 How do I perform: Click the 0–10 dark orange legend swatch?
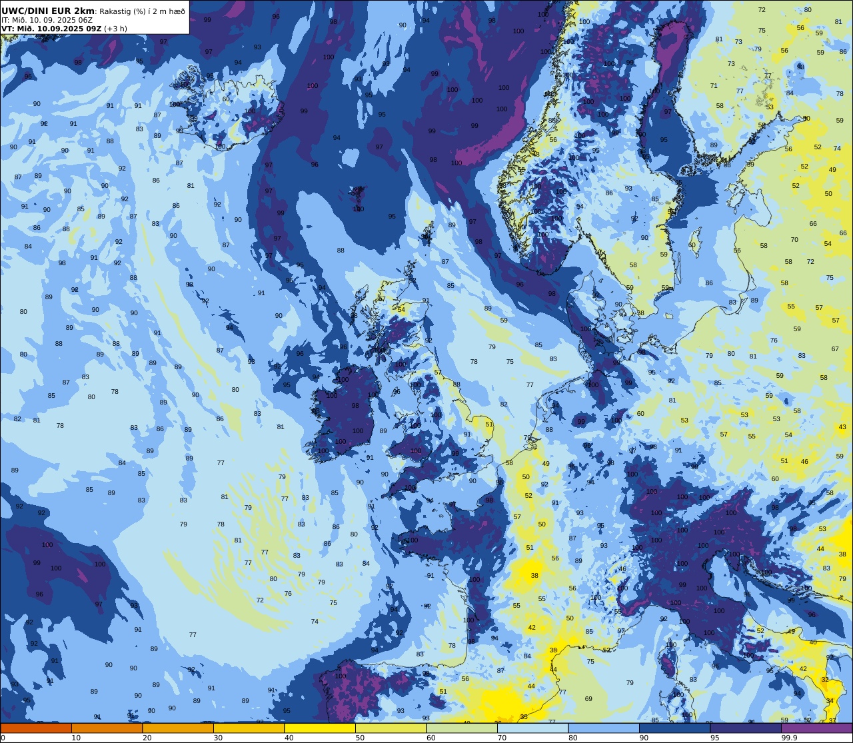pos(36,728)
